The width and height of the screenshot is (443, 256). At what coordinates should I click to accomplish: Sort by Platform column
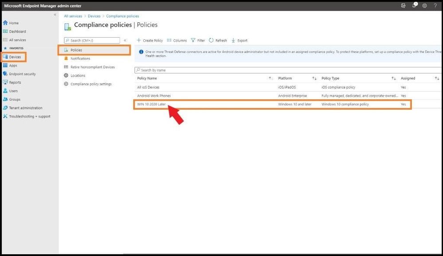(285, 78)
